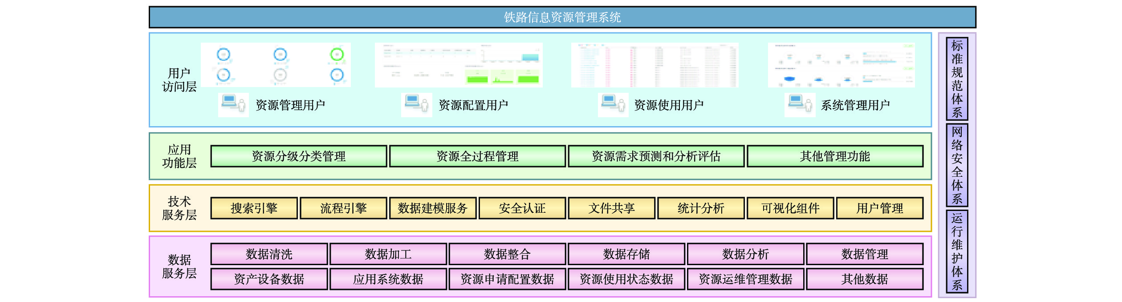1122x302 pixels.
Task: Click the 铁路信息资源管理系统 title bar
Action: 562,17
